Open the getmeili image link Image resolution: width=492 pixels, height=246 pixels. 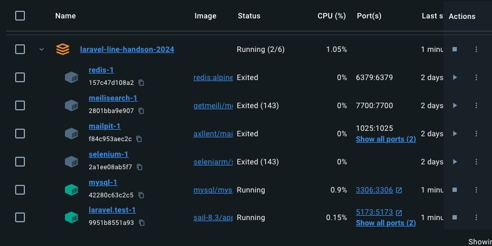213,105
